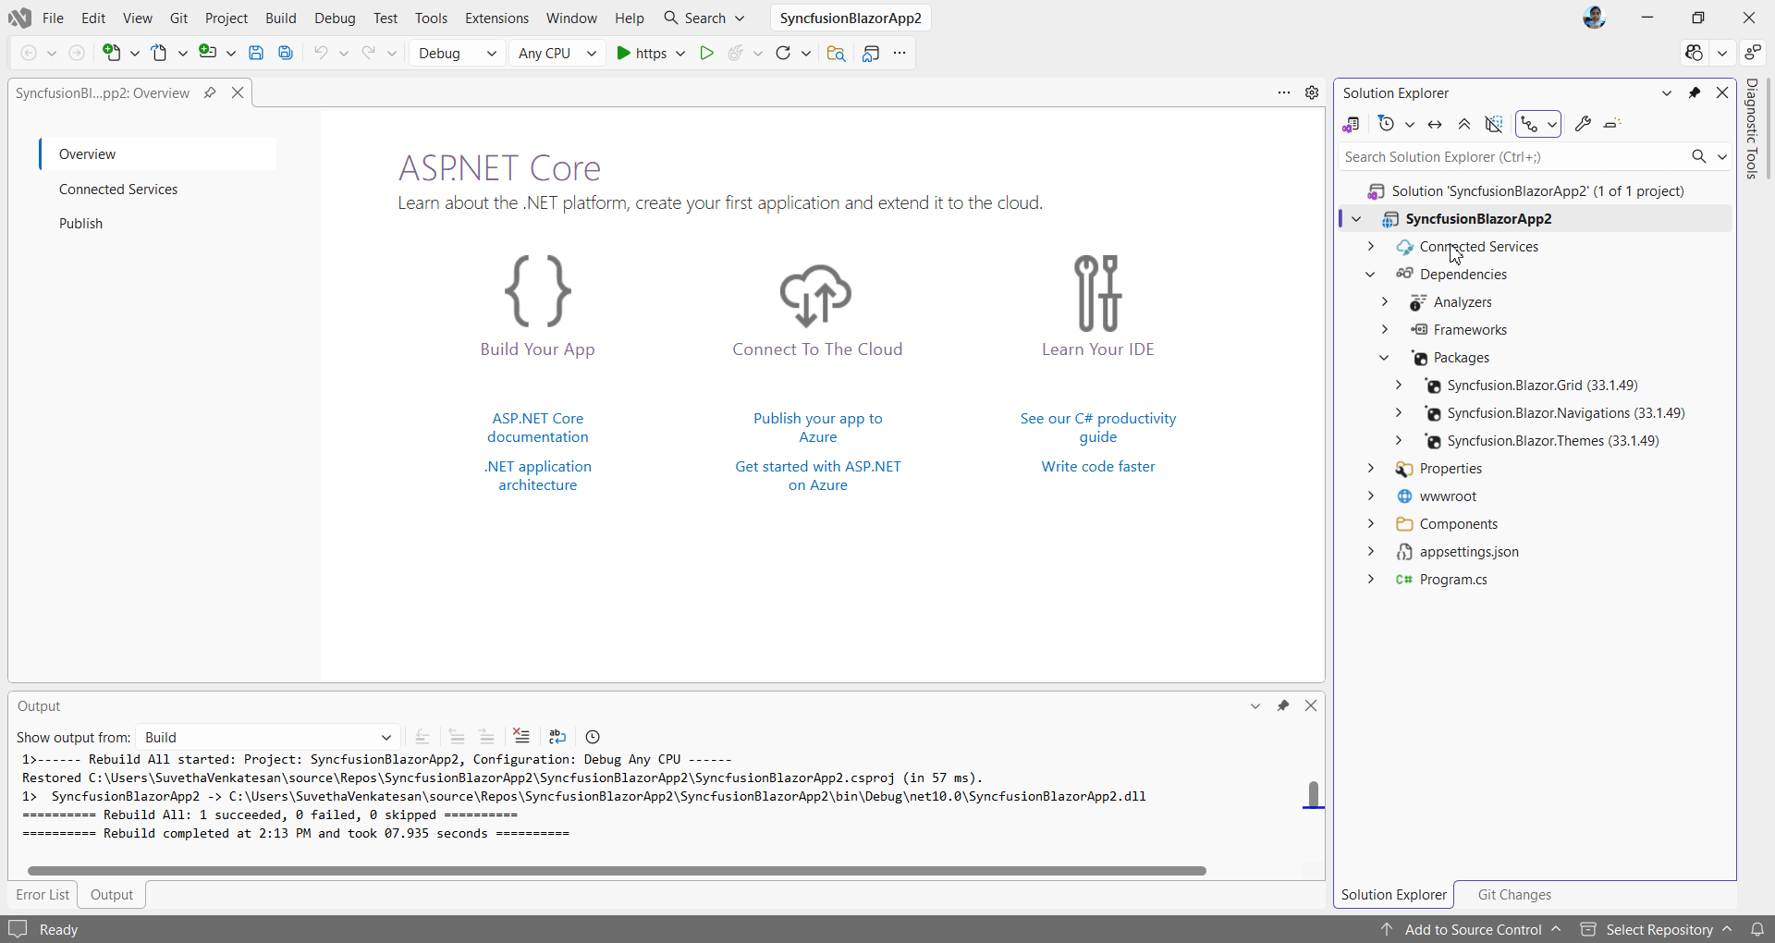Screen dimensions: 1775x943
Task: Open the Git menu
Action: pyautogui.click(x=178, y=18)
